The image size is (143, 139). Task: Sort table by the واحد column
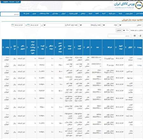(x=6, y=47)
